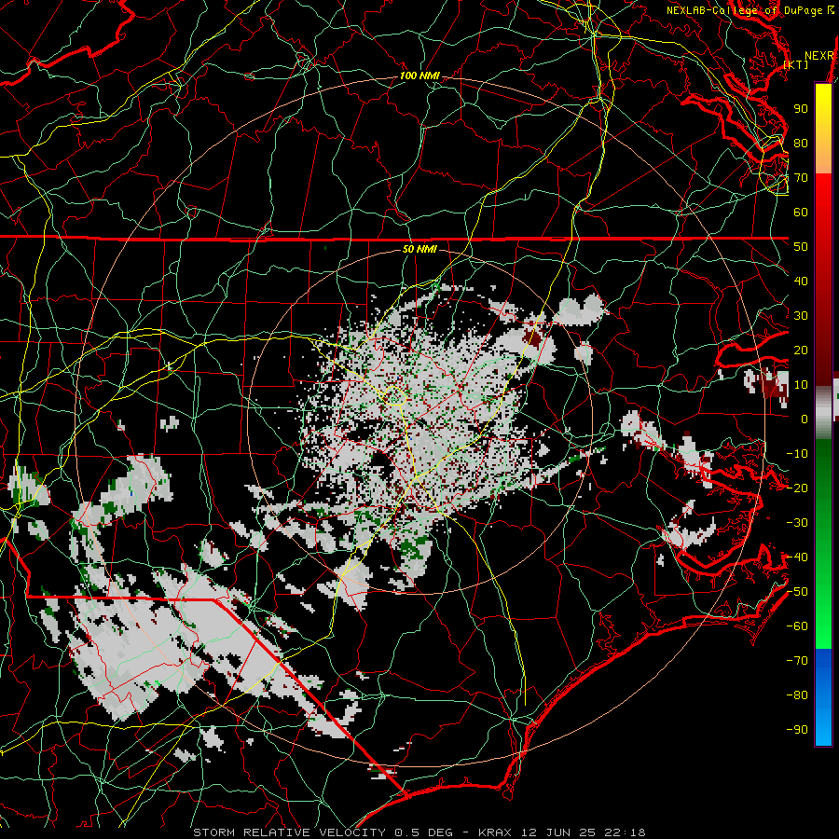Click the -70 value on the velocity scale

tap(797, 661)
